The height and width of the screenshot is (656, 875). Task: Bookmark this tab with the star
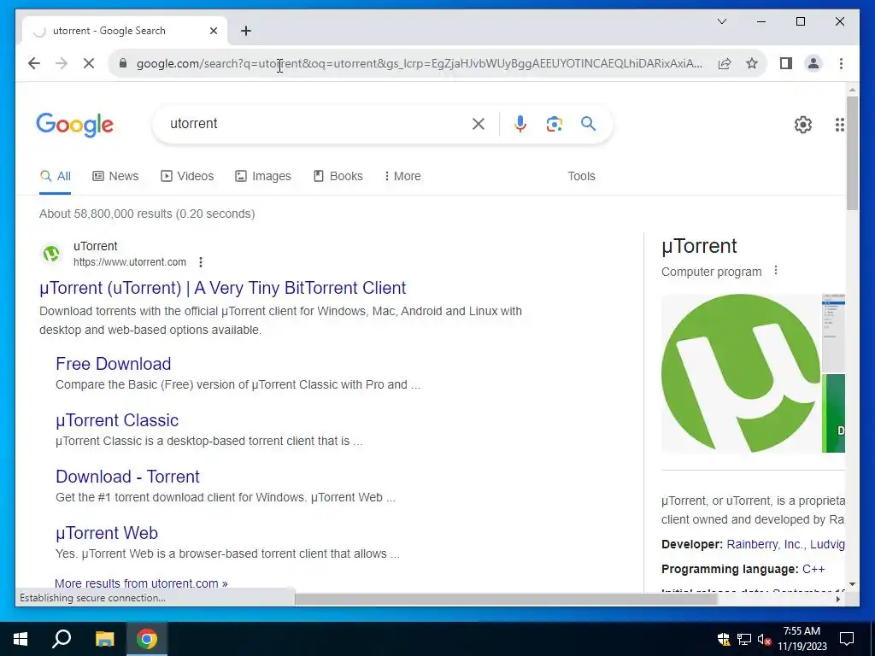click(x=752, y=63)
